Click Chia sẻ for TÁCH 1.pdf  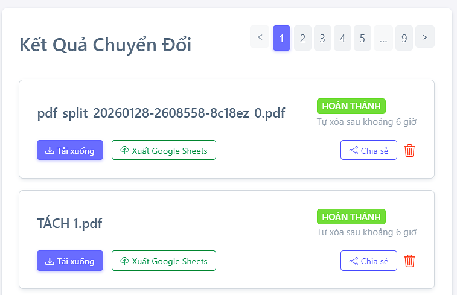coord(368,261)
